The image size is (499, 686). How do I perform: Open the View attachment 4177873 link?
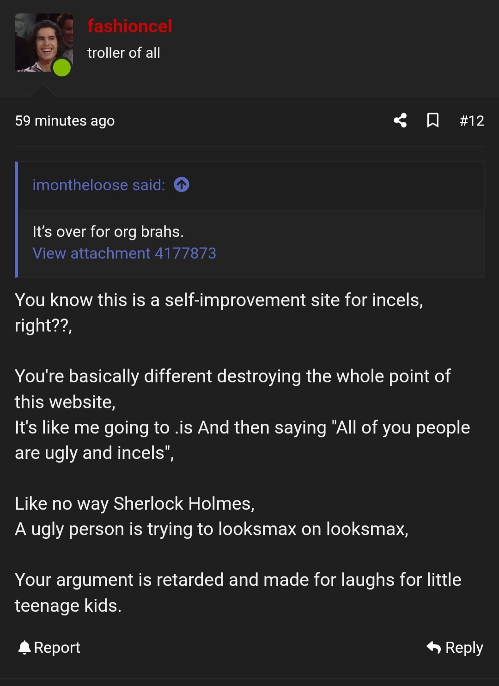tap(124, 253)
